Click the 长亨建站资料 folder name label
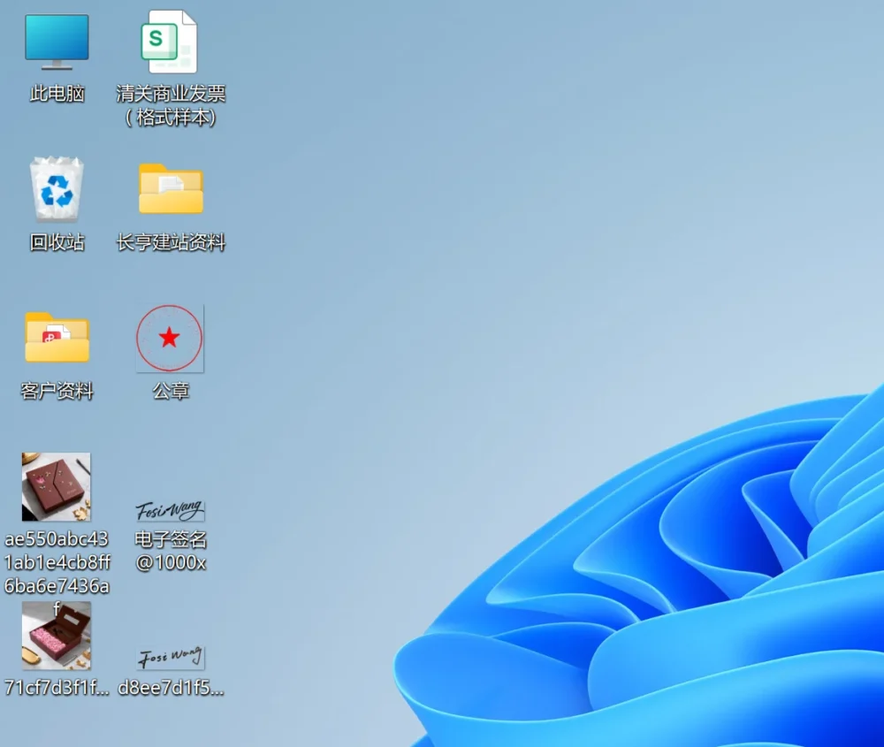Viewport: 884px width, 747px height. 171,242
